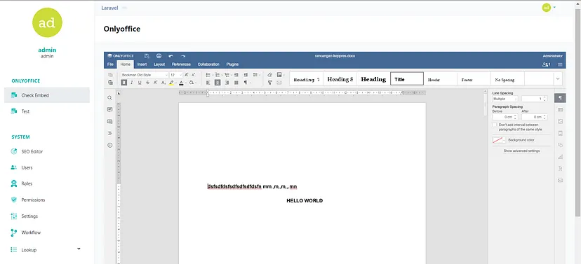
Task: Click Show advanced settings
Action: click(x=521, y=151)
